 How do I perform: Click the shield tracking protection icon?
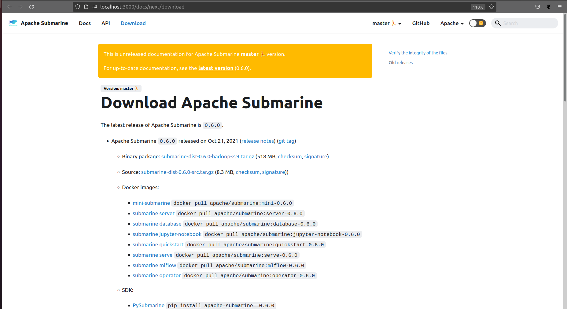[x=78, y=7]
